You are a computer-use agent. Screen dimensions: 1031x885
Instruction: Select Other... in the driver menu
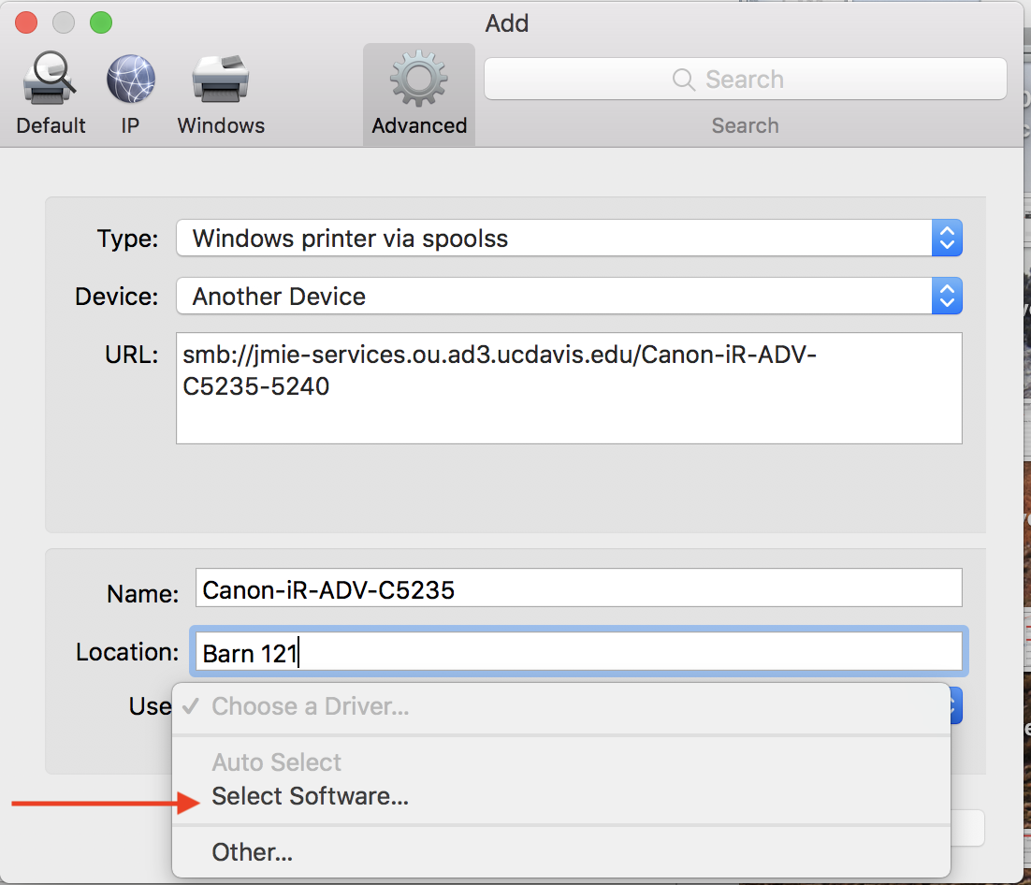[560, 852]
